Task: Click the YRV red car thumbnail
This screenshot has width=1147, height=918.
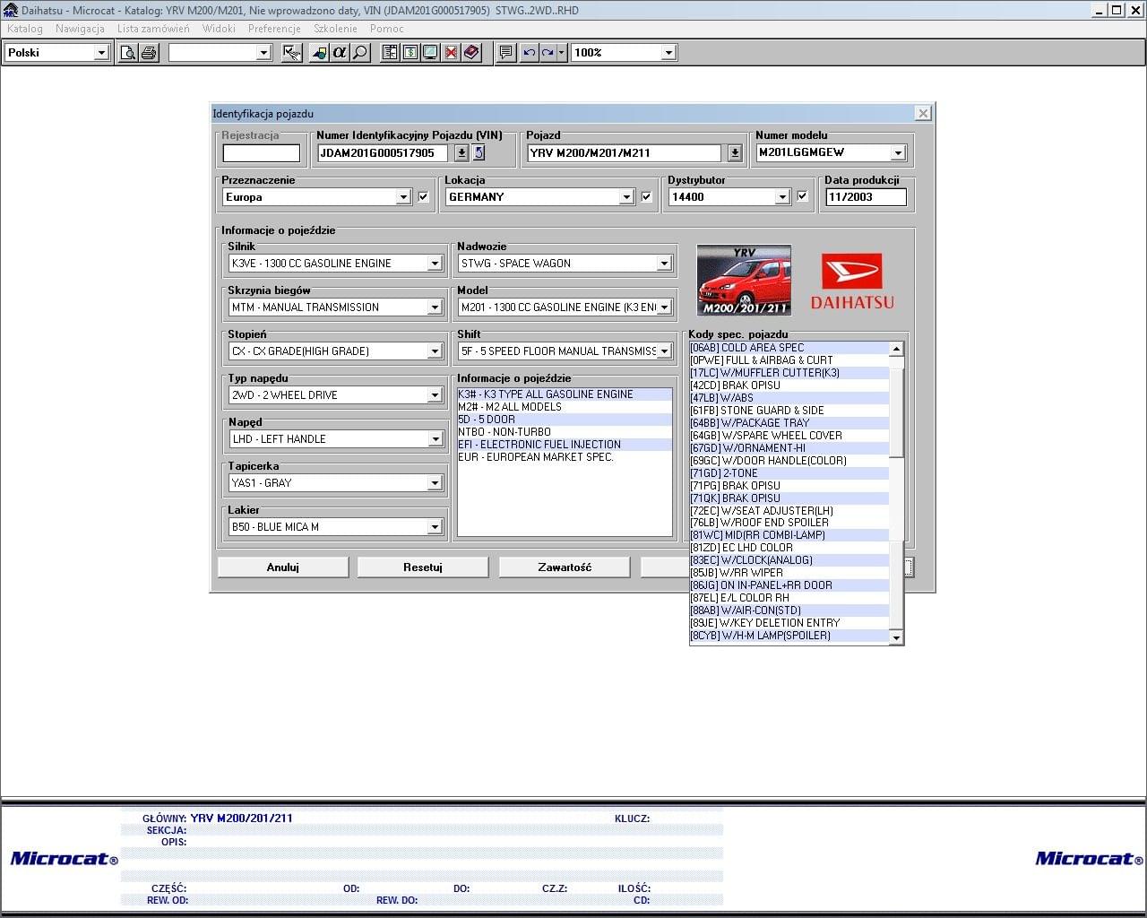Action: pyautogui.click(x=744, y=281)
